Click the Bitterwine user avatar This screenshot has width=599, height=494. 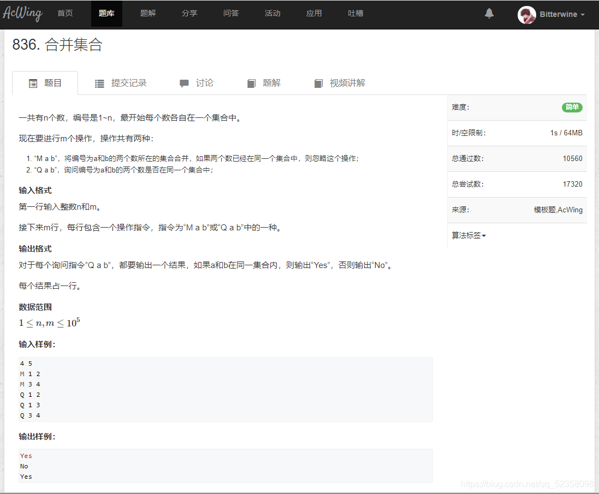pos(526,15)
